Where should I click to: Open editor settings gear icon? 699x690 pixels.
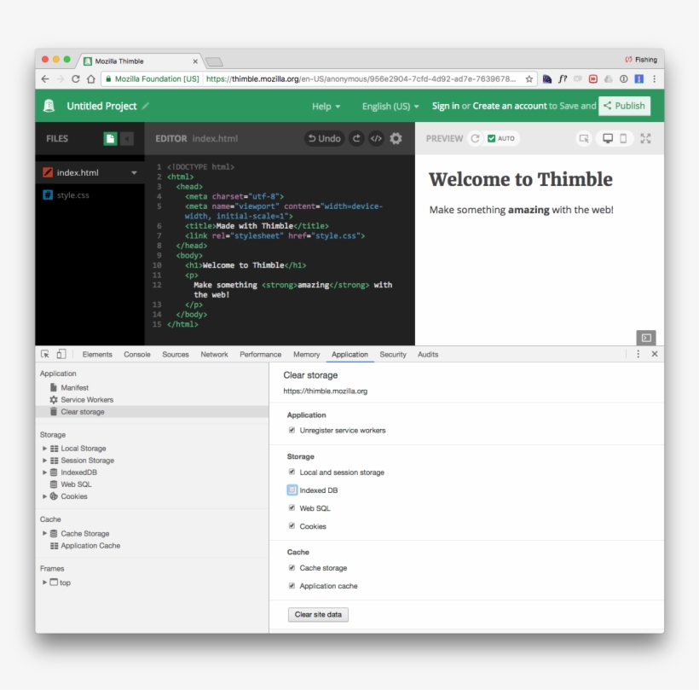[x=396, y=138]
